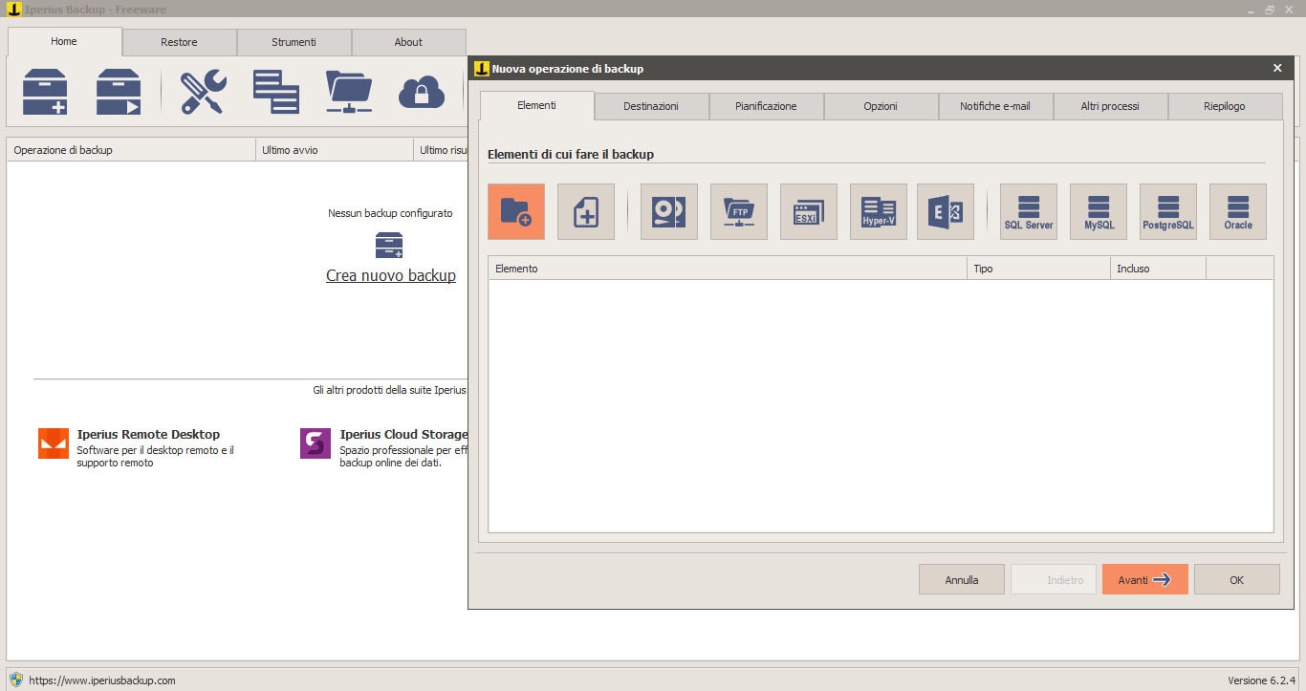1306x691 pixels.
Task: Select the Exchange backup source icon
Action: (x=945, y=211)
